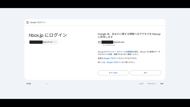Click the hbox.jp にログイン heading
Viewport: 190px width, 107px height.
(x=48, y=35)
